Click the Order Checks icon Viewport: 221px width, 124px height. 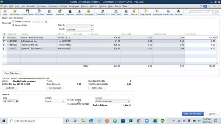[145, 12]
